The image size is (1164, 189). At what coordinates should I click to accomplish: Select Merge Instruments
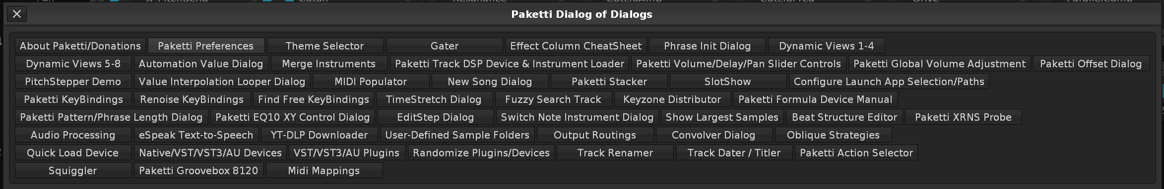(x=329, y=64)
